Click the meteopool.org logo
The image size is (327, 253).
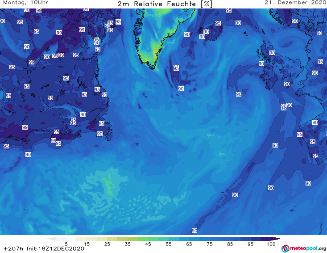tap(304, 249)
